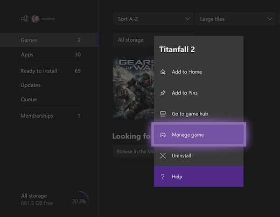Open the Gears of War game tile
The width and height of the screenshot is (280, 217).
click(133, 88)
